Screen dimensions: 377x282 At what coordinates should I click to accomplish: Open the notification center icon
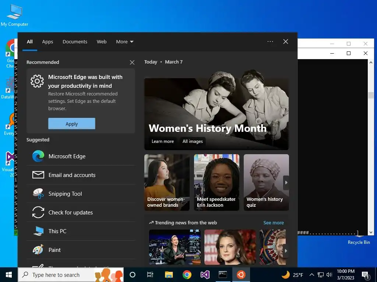coord(365,275)
